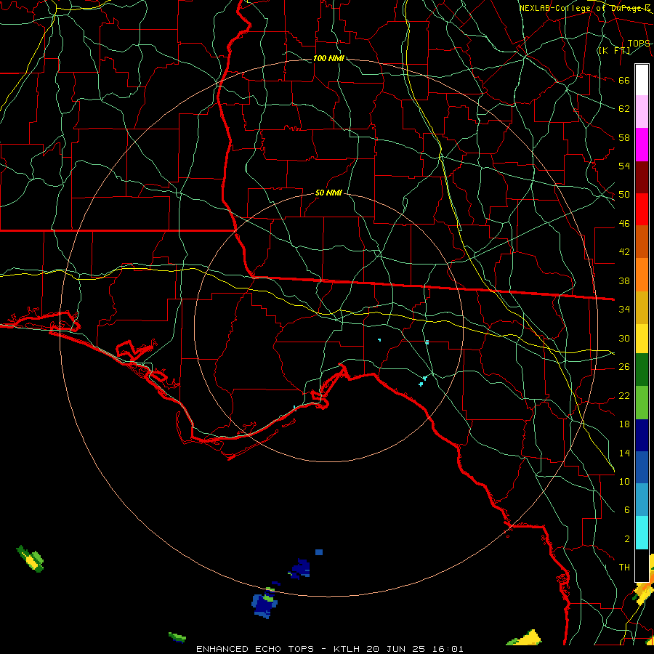The height and width of the screenshot is (654, 654).
Task: Click the small green echo at bottom left
Action: [177, 637]
